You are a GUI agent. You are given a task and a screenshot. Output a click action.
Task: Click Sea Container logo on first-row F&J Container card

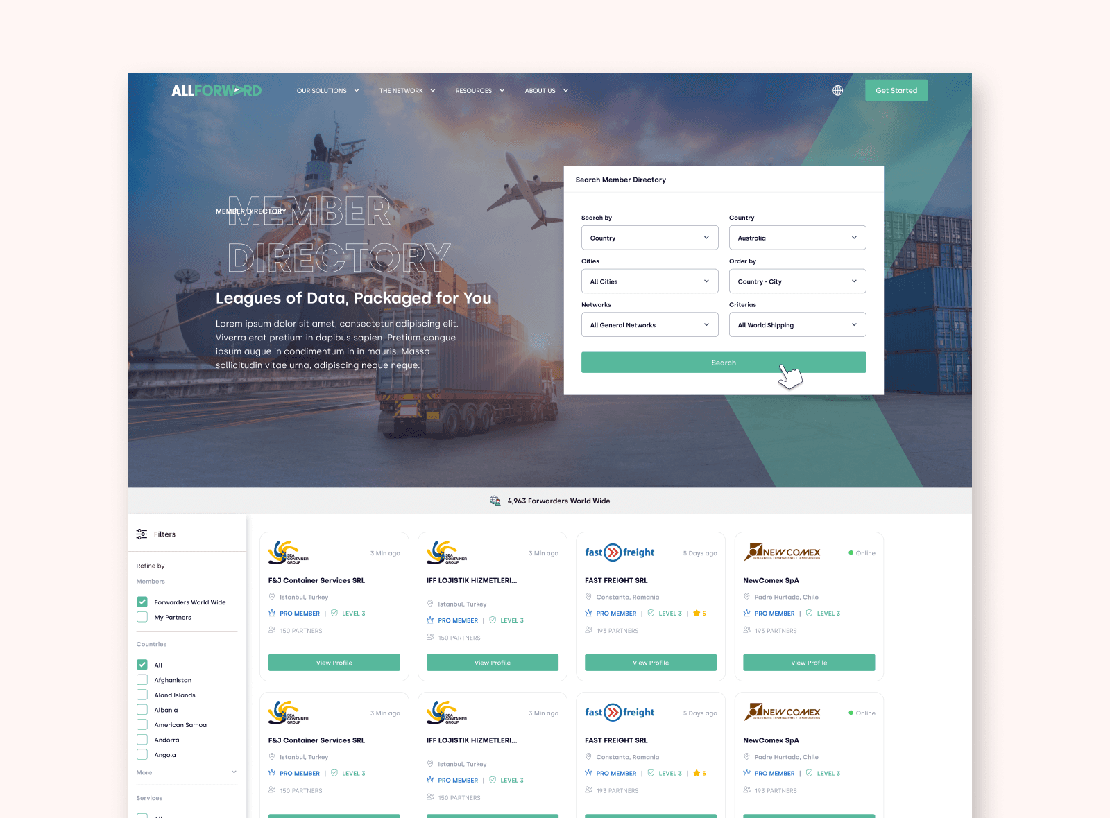click(289, 552)
